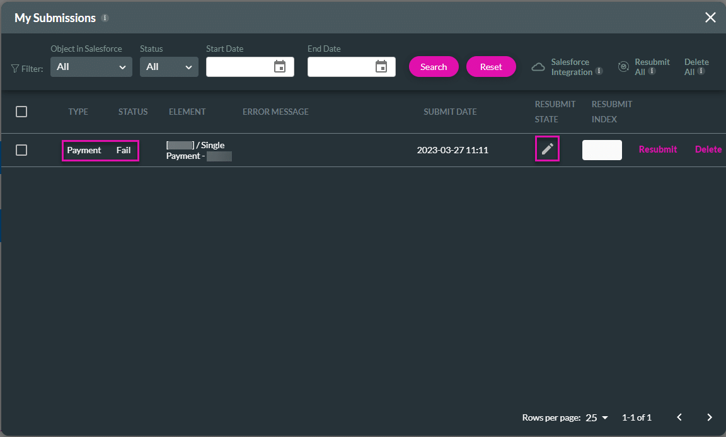The height and width of the screenshot is (437, 726).
Task: Go to the next page arrow
Action: coord(710,417)
